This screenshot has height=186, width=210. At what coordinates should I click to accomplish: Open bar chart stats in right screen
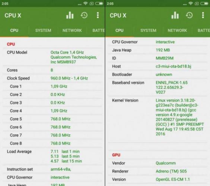(175, 15)
